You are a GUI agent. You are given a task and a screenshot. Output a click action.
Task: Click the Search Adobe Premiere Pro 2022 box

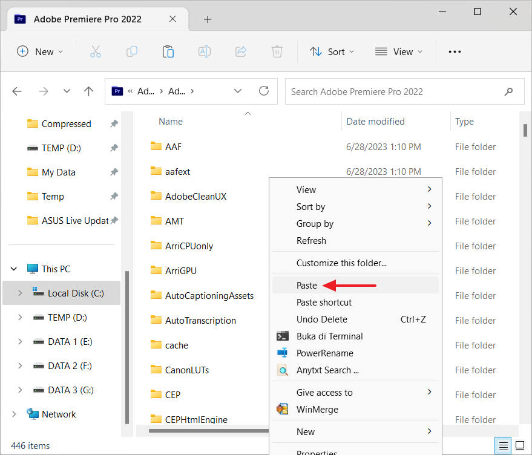pyautogui.click(x=393, y=92)
